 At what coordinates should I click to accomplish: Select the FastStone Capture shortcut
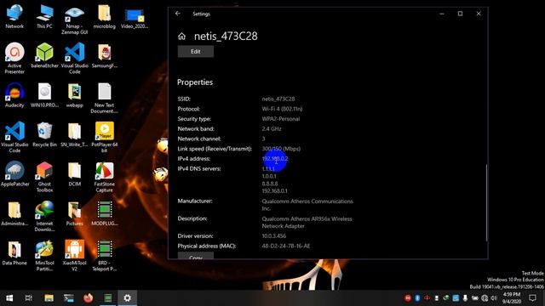pyautogui.click(x=104, y=177)
